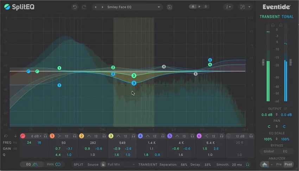Screen dimensions: 299x171
Task: Toggle band 3 yellow enable button
Action: pos(111,136)
